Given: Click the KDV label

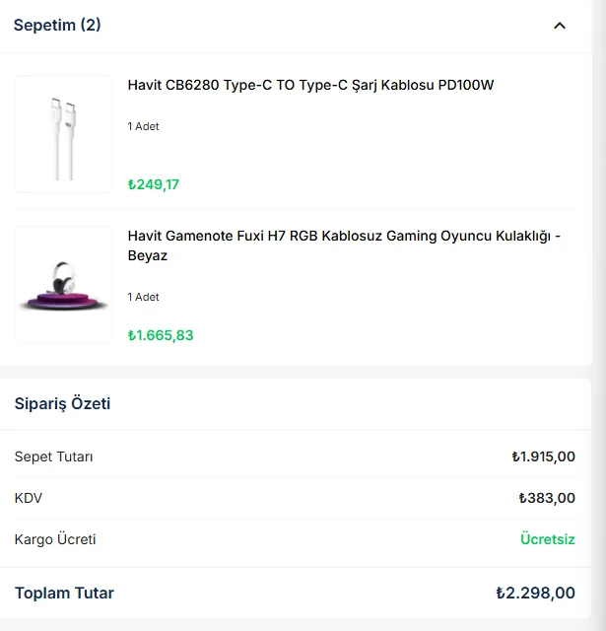Looking at the screenshot, I should point(29,498).
